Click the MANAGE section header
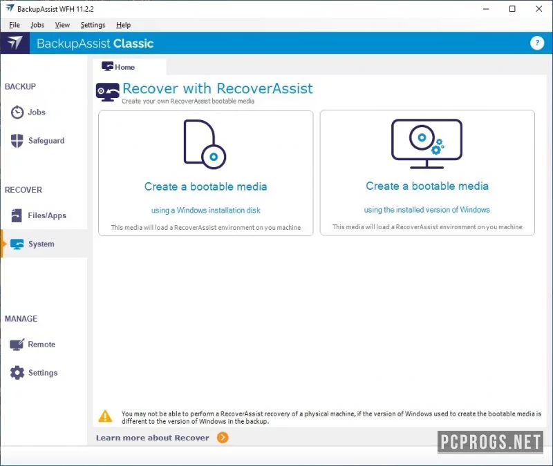 (x=21, y=319)
